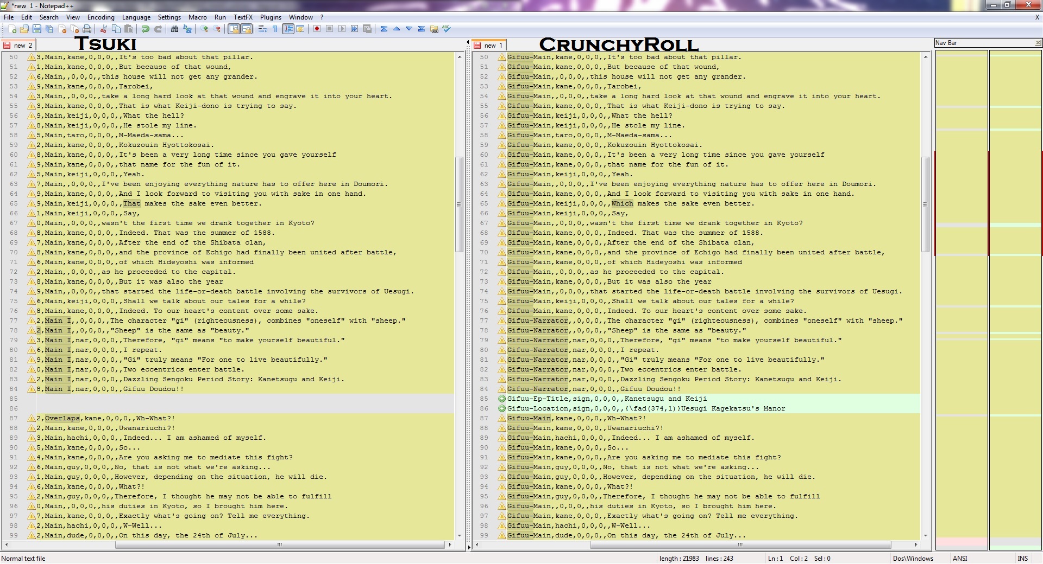
Task: Toggle show all characters pilcrow
Action: point(275,29)
